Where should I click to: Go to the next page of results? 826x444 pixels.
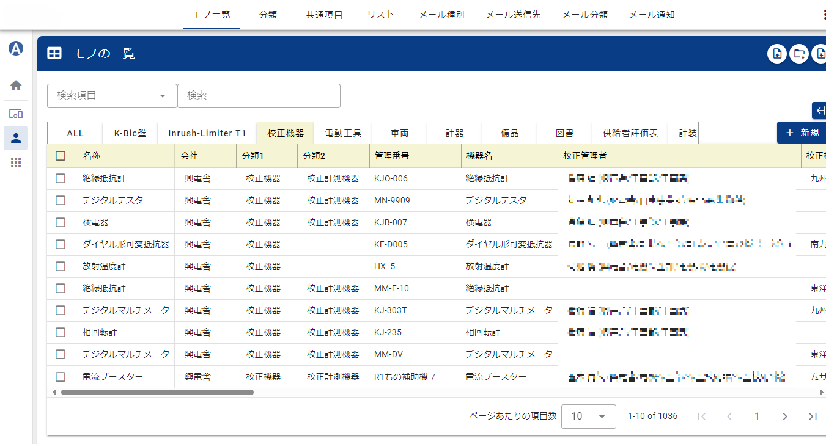click(x=785, y=417)
